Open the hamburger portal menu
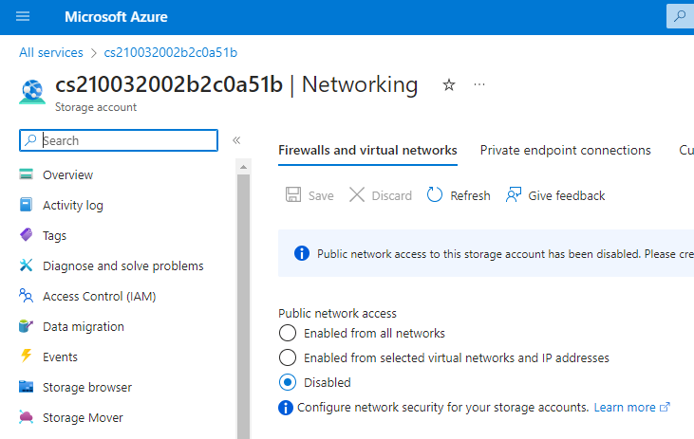Image resolution: width=694 pixels, height=439 pixels. tap(23, 17)
